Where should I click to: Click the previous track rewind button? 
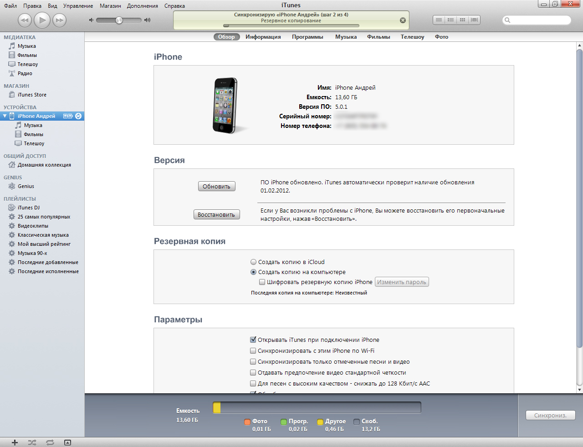click(25, 20)
